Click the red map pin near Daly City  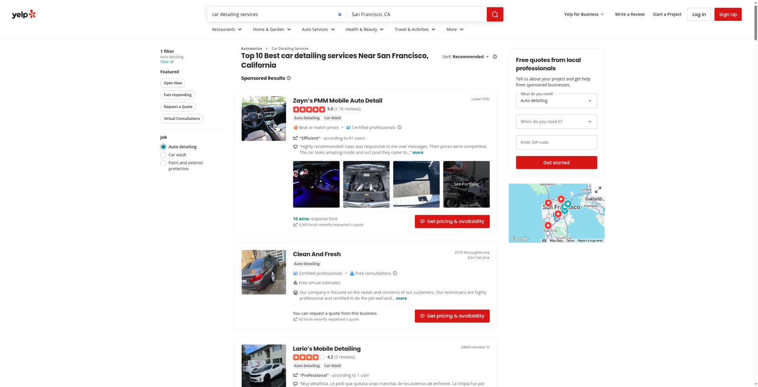(x=548, y=226)
